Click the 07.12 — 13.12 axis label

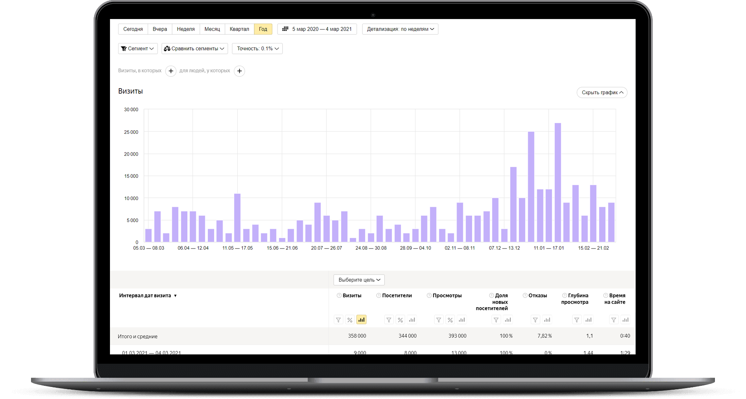point(504,248)
